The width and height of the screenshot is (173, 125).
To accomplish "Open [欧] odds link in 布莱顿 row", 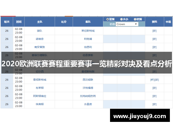I will (x=154, y=88).
